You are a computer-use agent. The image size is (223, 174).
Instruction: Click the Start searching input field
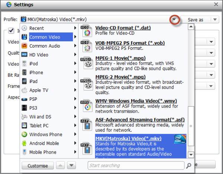click(x=136, y=165)
